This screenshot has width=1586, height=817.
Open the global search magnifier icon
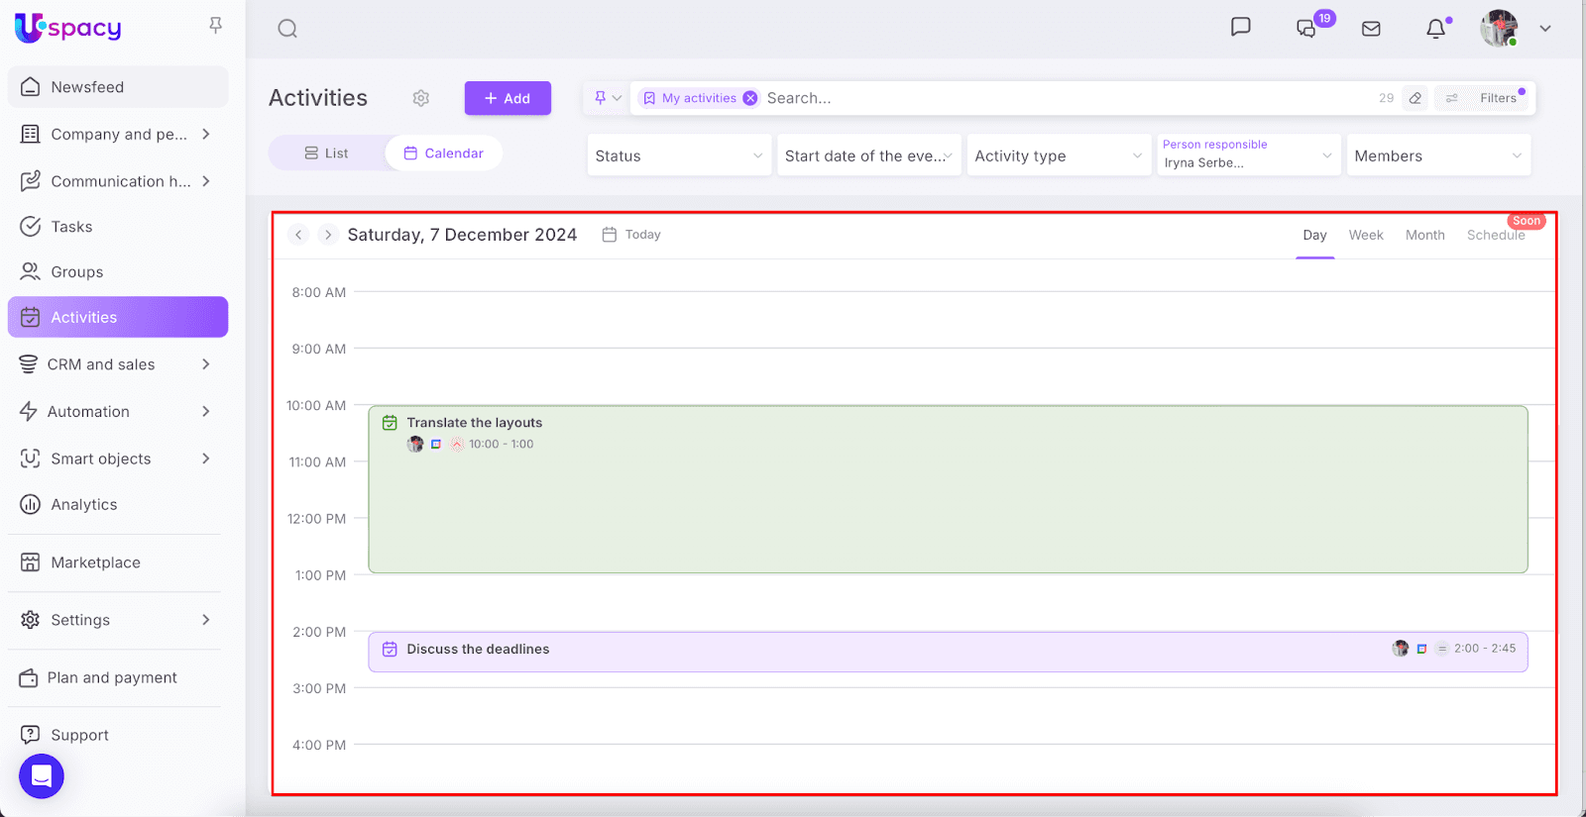click(x=287, y=29)
